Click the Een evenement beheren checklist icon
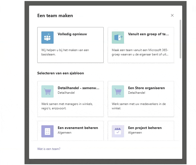This screenshot has width=196, height=165. (47, 131)
